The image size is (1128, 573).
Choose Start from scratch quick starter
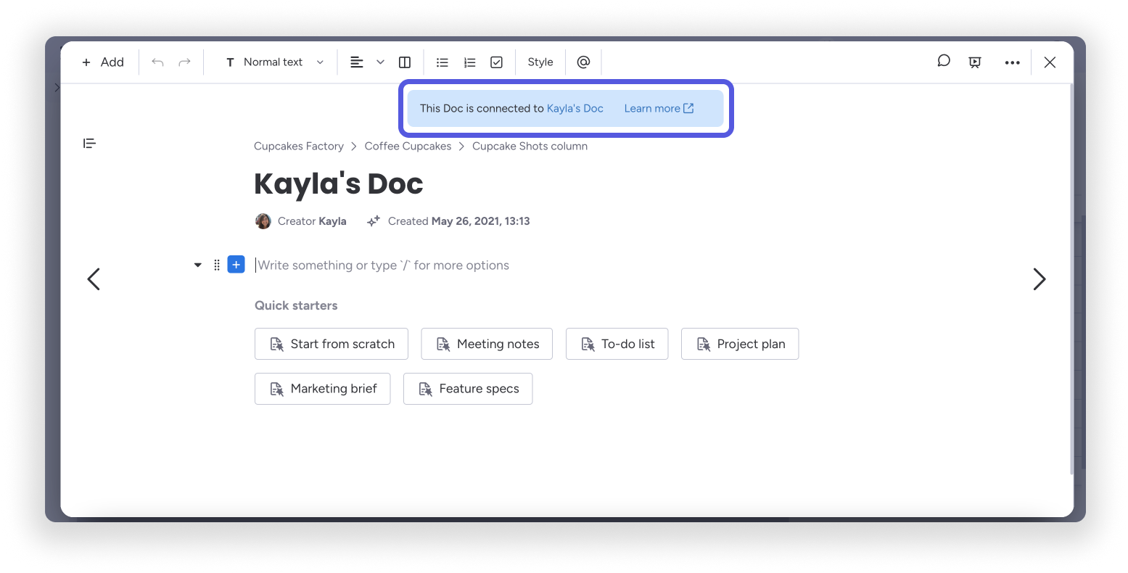[x=332, y=344]
